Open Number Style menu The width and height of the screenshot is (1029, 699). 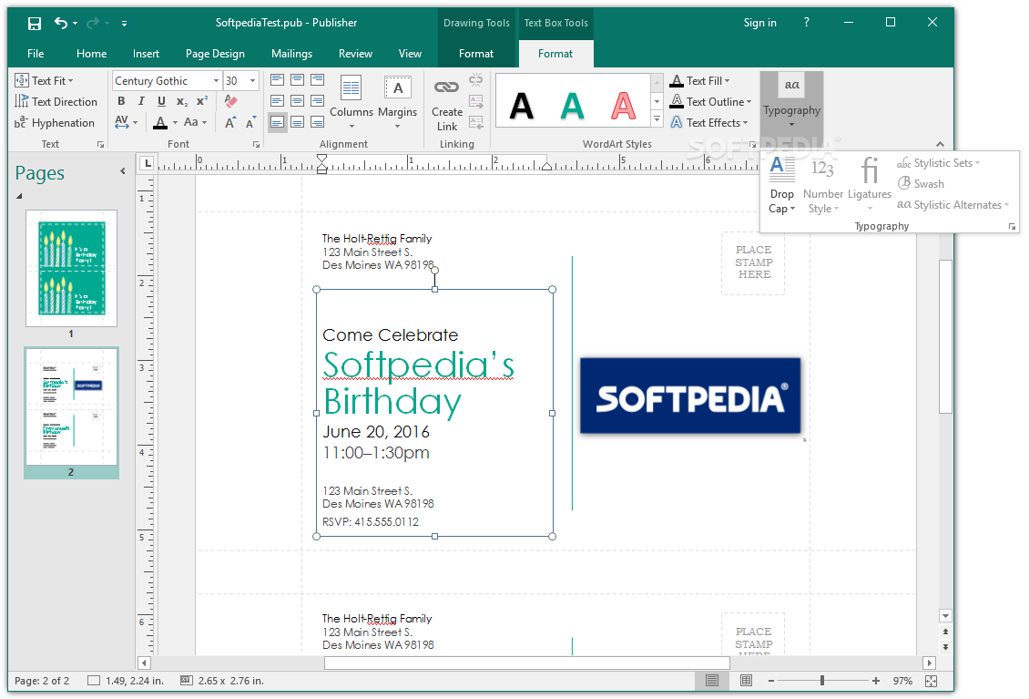click(x=823, y=185)
